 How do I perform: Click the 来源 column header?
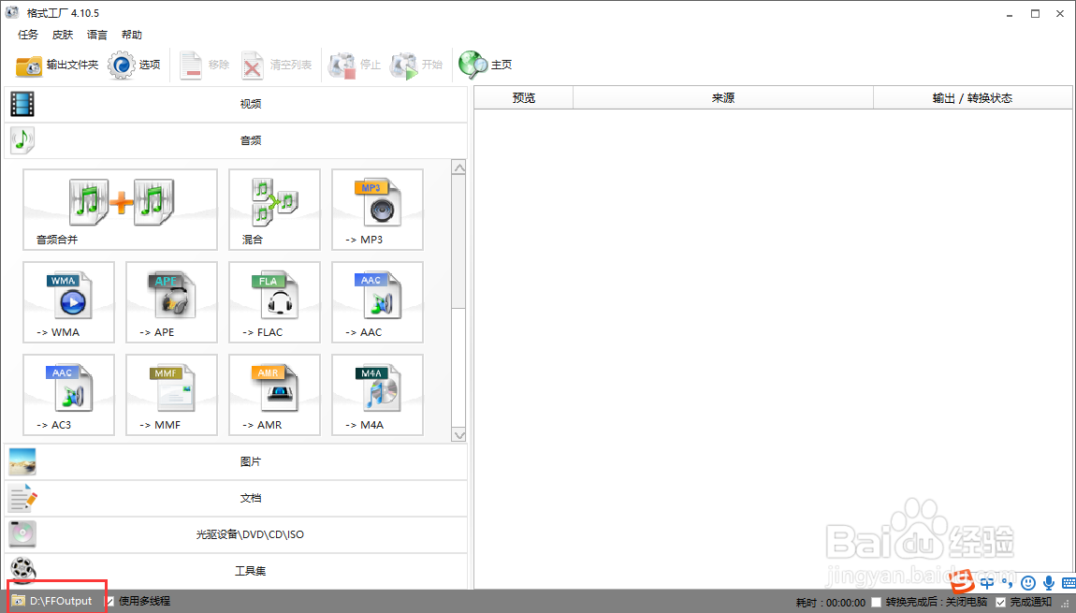pyautogui.click(x=723, y=98)
